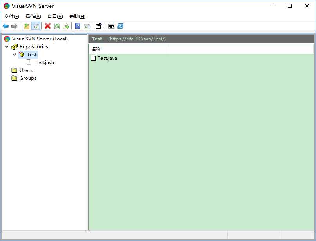Launch the PowerShell toolbar icon
Screen dimensions: 316x241
[x=120, y=26]
